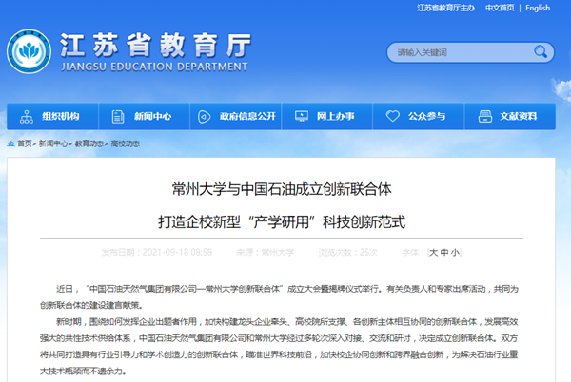Click the 公众参与 heart icon

(x=391, y=116)
